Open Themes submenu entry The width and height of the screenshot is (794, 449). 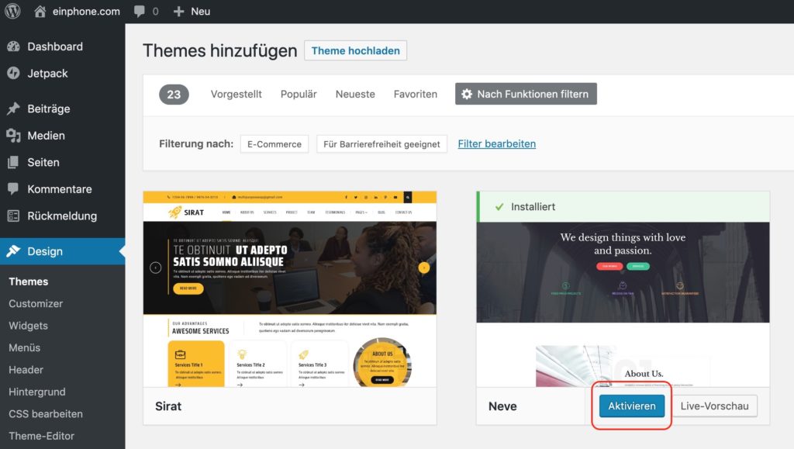29,281
